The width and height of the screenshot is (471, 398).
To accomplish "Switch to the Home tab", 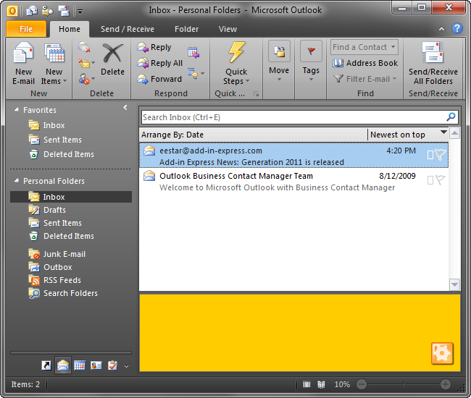I will pyautogui.click(x=70, y=29).
